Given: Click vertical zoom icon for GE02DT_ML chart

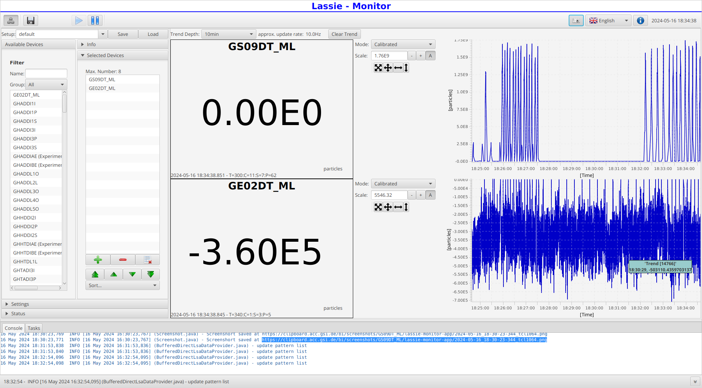Looking at the screenshot, I should click(406, 207).
